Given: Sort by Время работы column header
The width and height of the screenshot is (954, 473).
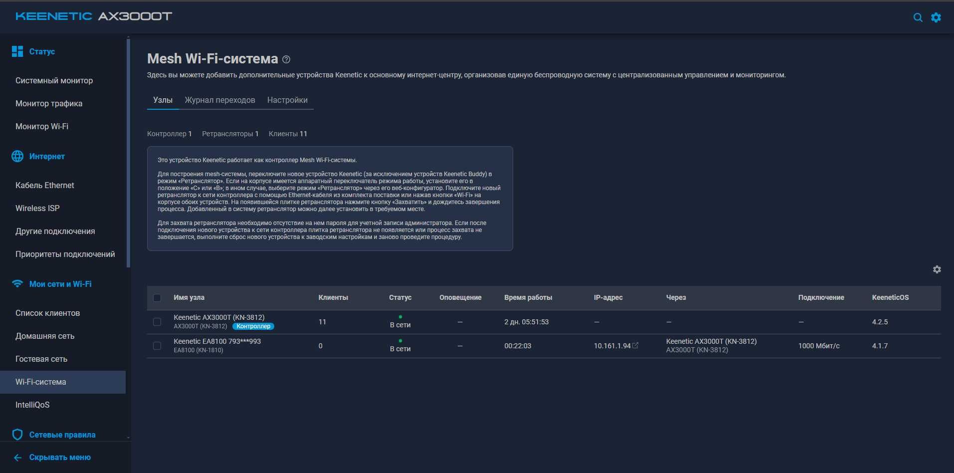Looking at the screenshot, I should [x=528, y=297].
